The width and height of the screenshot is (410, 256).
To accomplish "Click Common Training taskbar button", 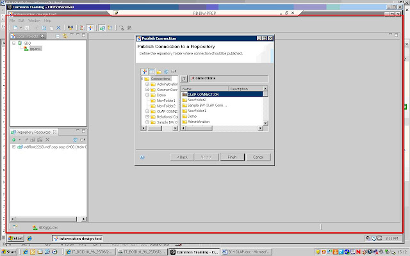I will click(x=194, y=252).
